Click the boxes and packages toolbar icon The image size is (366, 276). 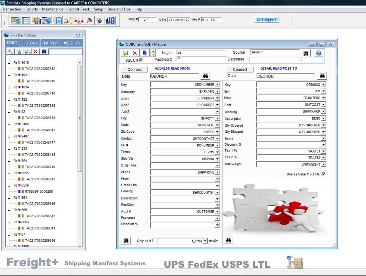tap(36, 21)
